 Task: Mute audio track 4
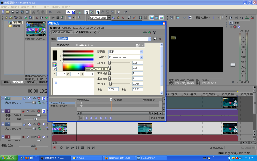(x=44, y=137)
